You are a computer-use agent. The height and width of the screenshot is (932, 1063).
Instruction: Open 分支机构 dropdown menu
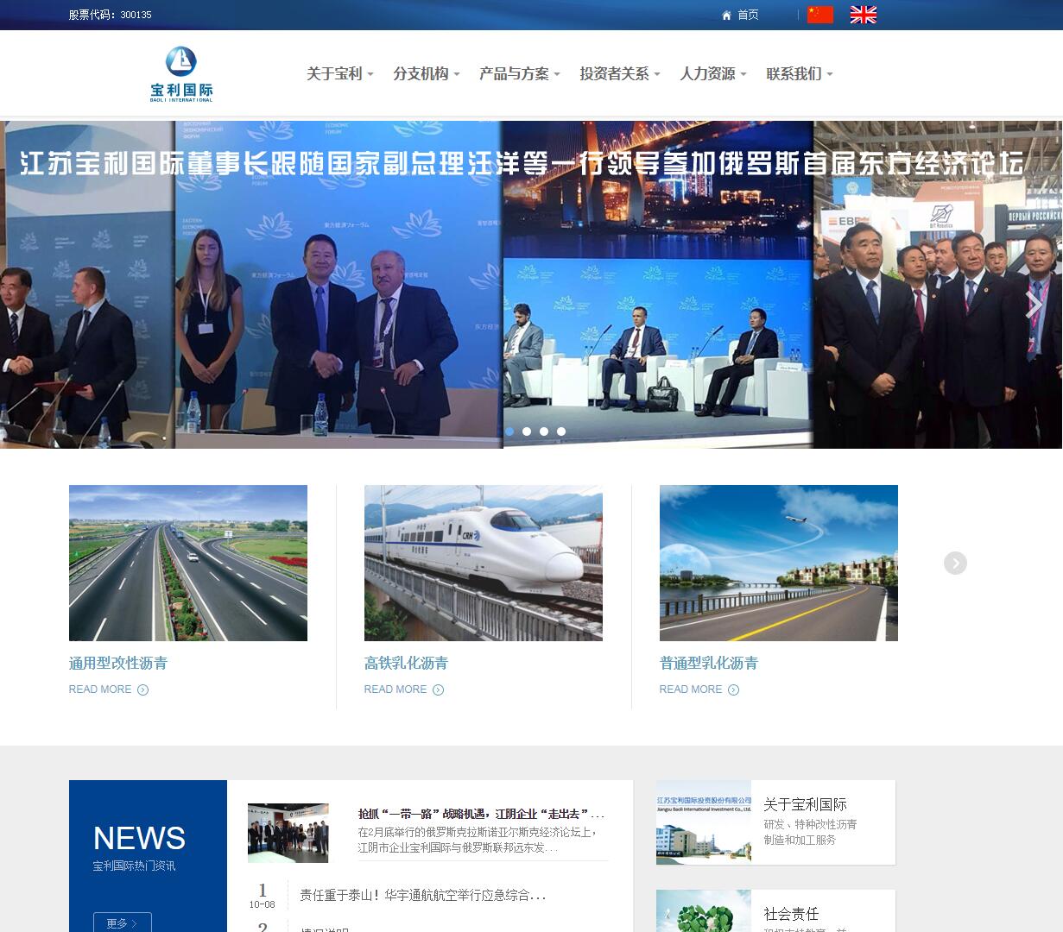point(427,74)
